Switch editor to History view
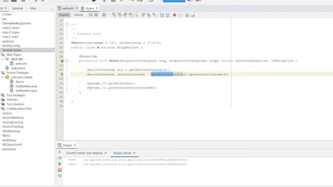 [x=79, y=15]
